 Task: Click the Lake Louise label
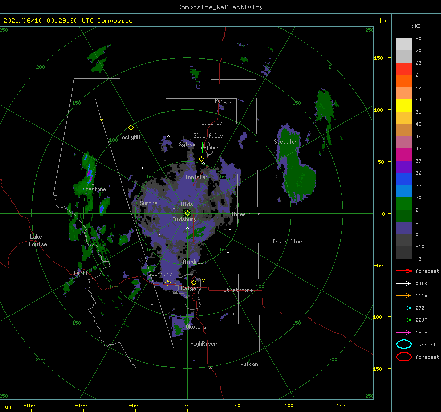38,241
